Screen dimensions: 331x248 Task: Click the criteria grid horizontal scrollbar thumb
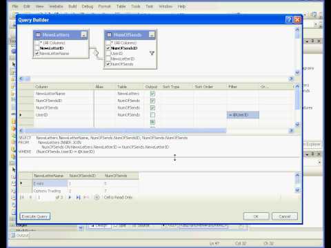(x=126, y=130)
